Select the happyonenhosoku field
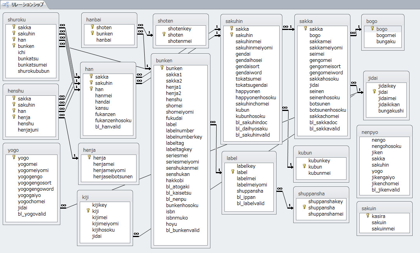Screen dimensions: 420x253 click(256, 98)
